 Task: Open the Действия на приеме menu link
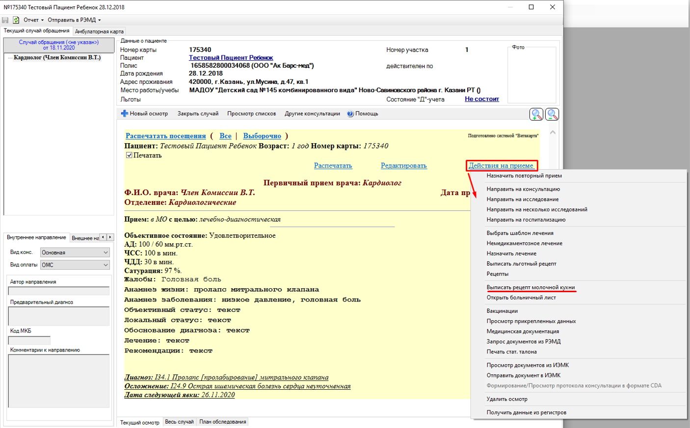501,166
